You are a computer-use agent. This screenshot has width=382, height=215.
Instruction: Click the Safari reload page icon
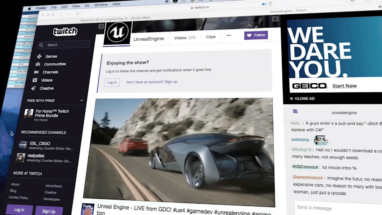point(271,4)
